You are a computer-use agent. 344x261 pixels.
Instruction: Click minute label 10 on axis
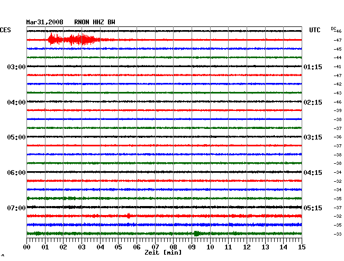pyautogui.click(x=210, y=247)
